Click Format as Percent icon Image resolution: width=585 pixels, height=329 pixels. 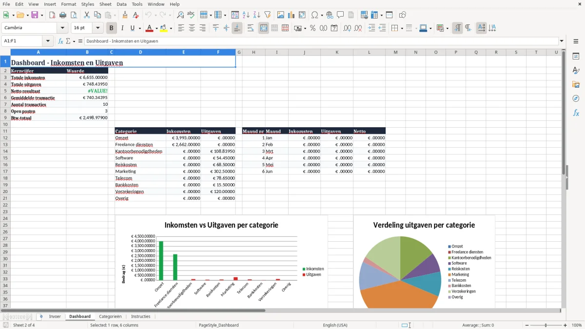(x=313, y=28)
